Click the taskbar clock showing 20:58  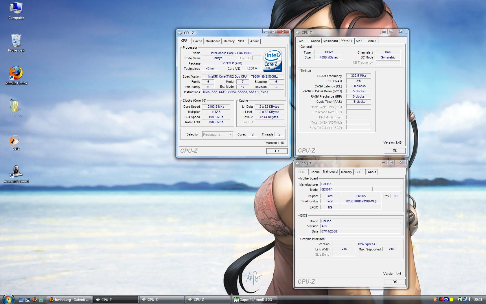pyautogui.click(x=478, y=300)
